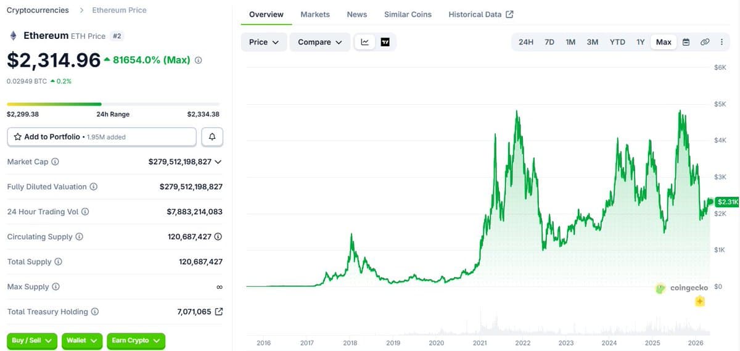This screenshot has width=740, height=351.
Task: Open the Historical Data tab
Action: [x=481, y=14]
